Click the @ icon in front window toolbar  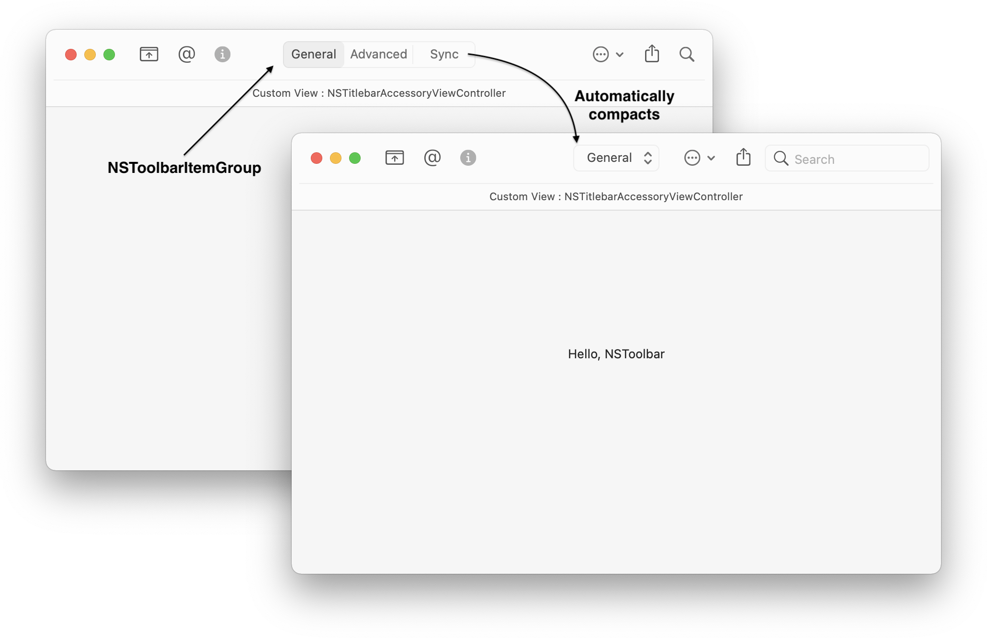pyautogui.click(x=432, y=158)
